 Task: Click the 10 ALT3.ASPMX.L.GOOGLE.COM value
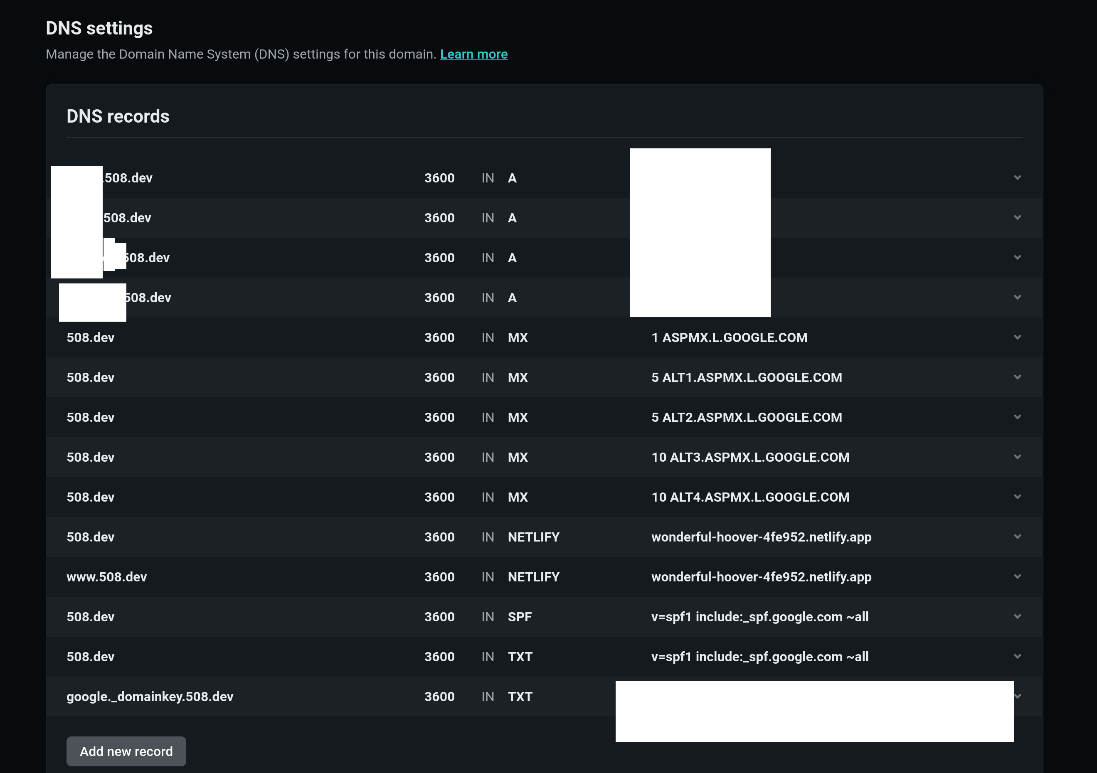tap(751, 457)
